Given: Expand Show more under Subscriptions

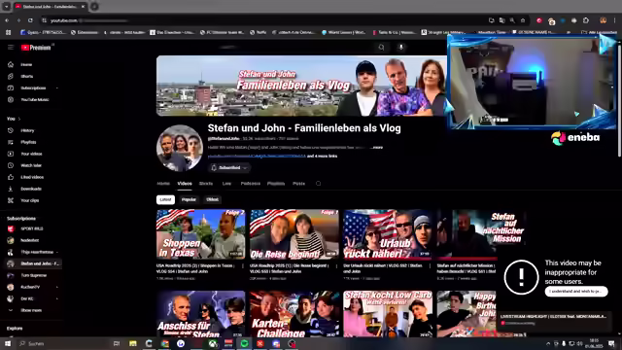Looking at the screenshot, I should (x=32, y=310).
